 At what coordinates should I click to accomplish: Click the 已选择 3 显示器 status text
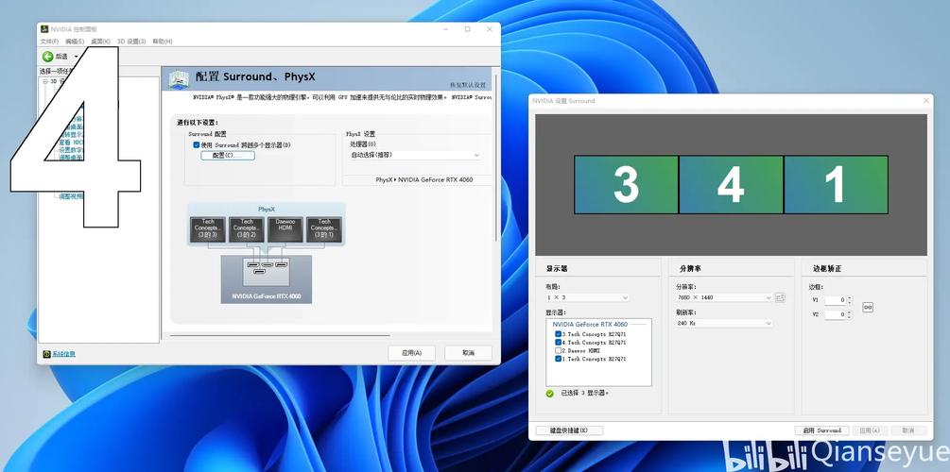(x=585, y=394)
